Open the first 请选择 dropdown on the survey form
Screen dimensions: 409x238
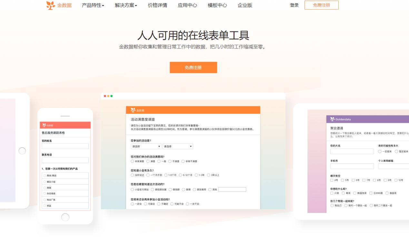click(146, 146)
